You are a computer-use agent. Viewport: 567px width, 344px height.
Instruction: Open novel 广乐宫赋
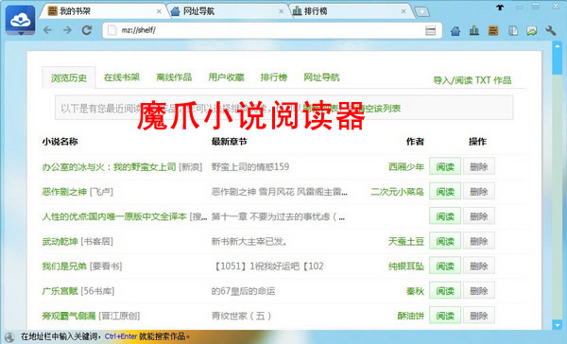click(x=60, y=291)
